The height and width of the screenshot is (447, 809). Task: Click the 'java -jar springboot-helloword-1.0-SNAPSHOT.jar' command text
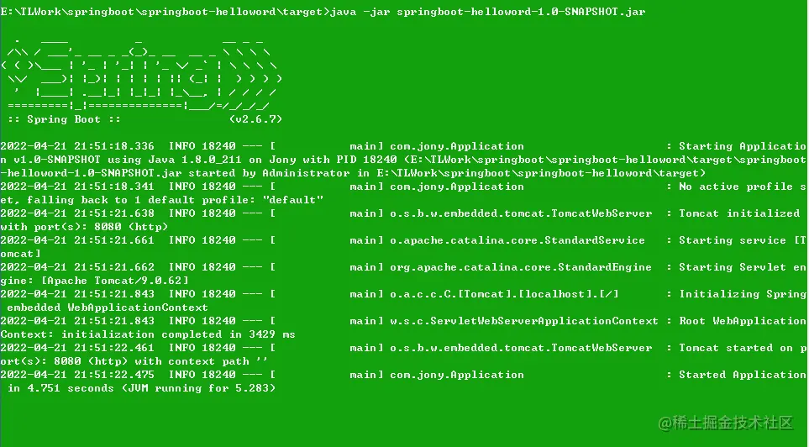pyautogui.click(x=487, y=12)
